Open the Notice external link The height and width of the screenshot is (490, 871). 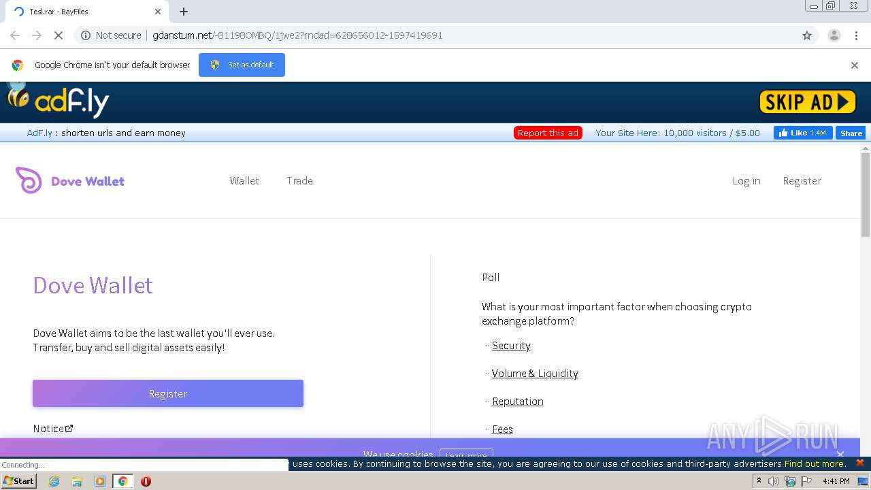pos(53,428)
